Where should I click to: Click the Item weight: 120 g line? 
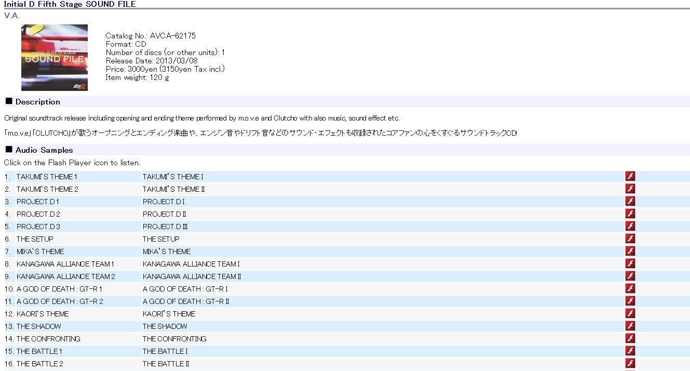click(137, 77)
